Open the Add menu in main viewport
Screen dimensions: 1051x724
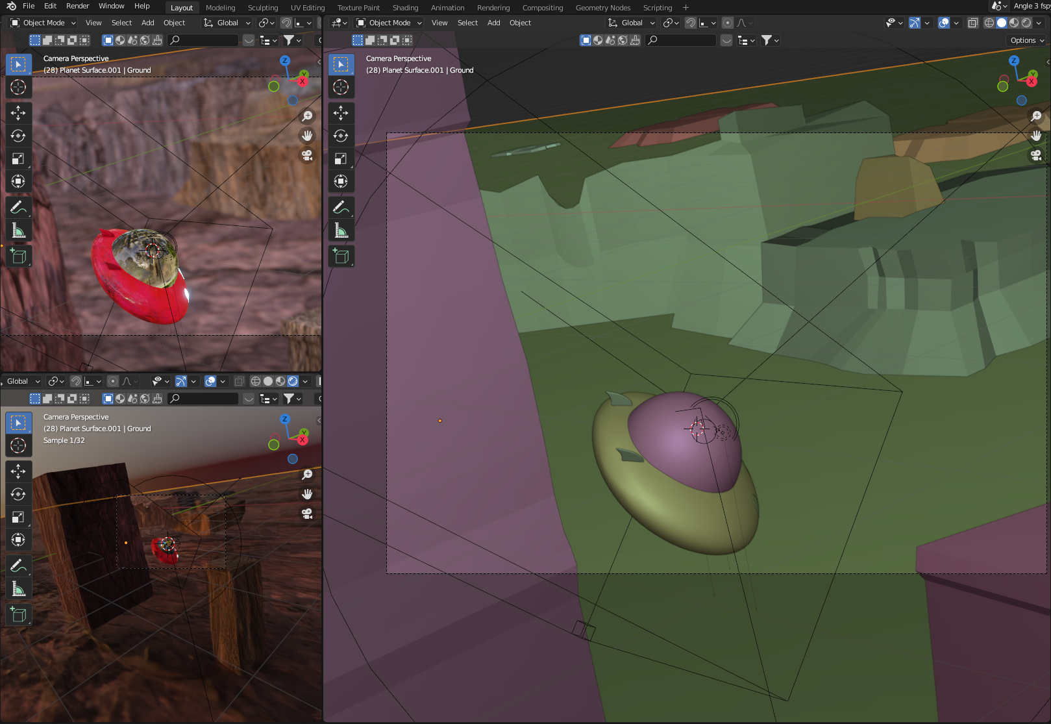tap(494, 23)
